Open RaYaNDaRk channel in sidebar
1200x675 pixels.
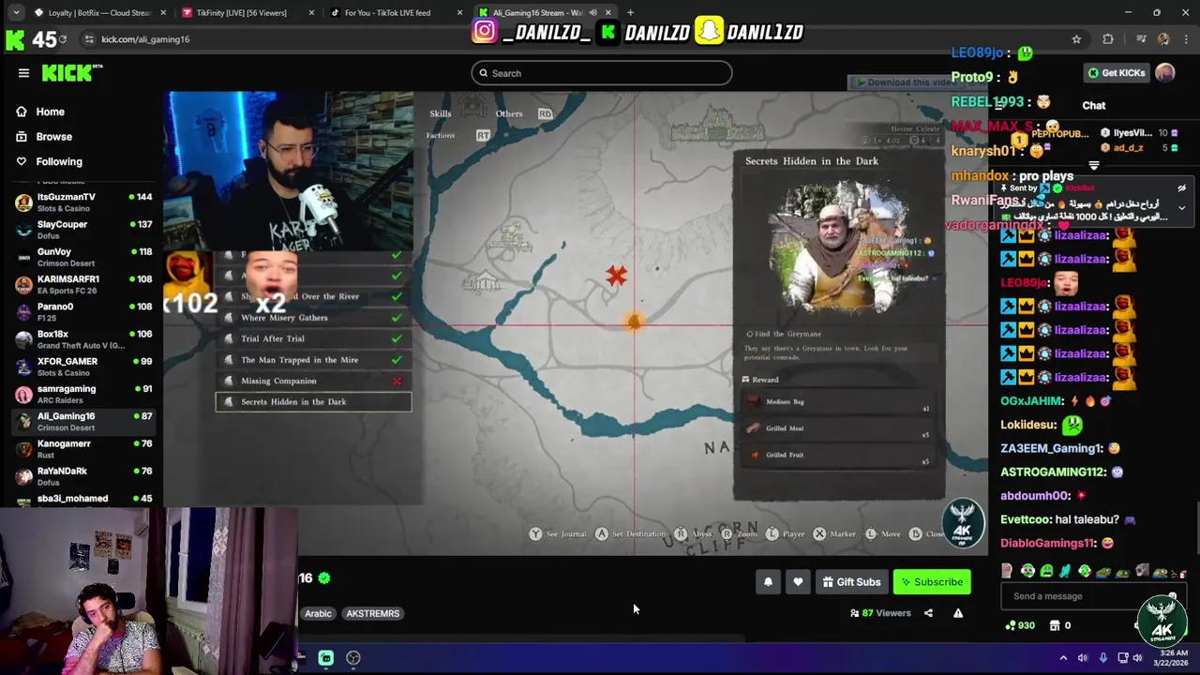click(x=83, y=475)
